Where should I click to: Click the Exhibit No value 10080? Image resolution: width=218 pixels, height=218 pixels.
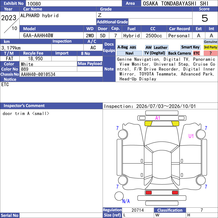pyautogui.click(x=34, y=4)
